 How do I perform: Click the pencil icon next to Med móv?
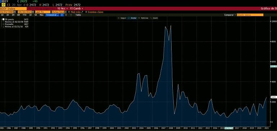click(82, 12)
